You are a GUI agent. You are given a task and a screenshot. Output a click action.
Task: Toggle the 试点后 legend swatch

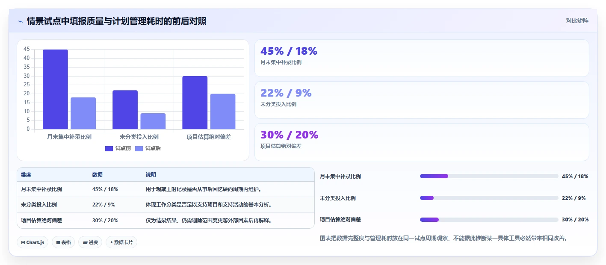[139, 148]
